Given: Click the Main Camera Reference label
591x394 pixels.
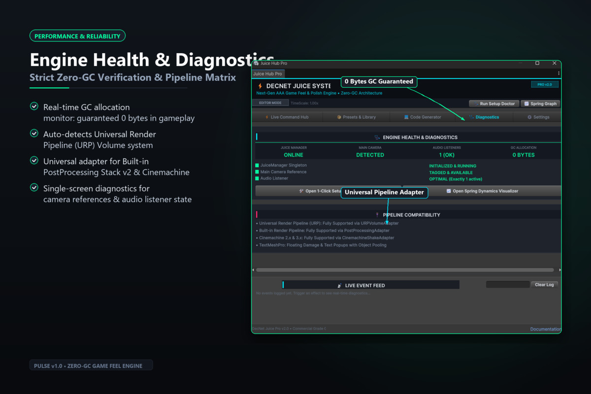Looking at the screenshot, I should [283, 172].
